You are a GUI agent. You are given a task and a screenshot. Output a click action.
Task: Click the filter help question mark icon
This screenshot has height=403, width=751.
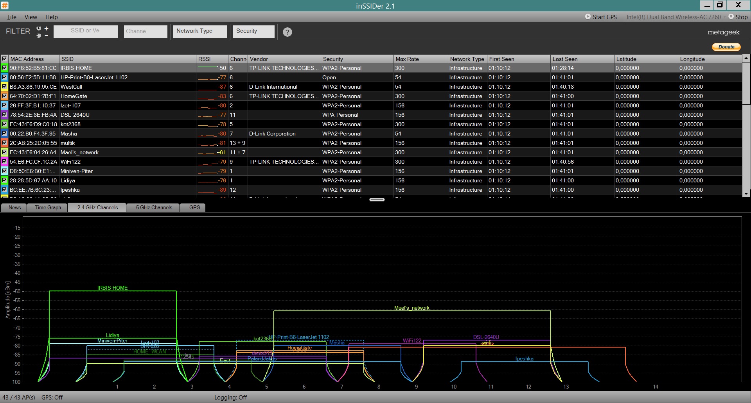coord(287,32)
